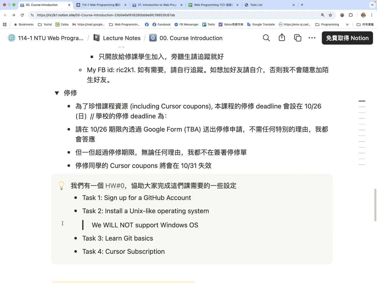This screenshot has height=283, width=377.
Task: Reload the current page
Action: 22,15
